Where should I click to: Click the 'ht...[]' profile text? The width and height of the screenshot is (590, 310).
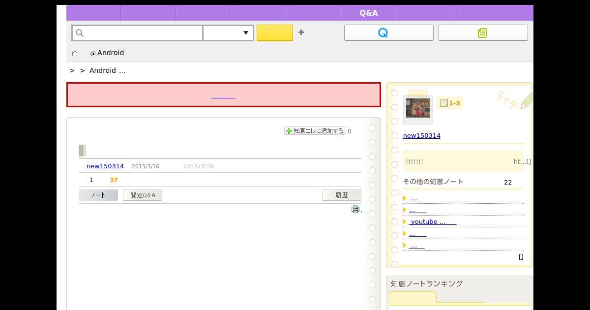(x=522, y=161)
